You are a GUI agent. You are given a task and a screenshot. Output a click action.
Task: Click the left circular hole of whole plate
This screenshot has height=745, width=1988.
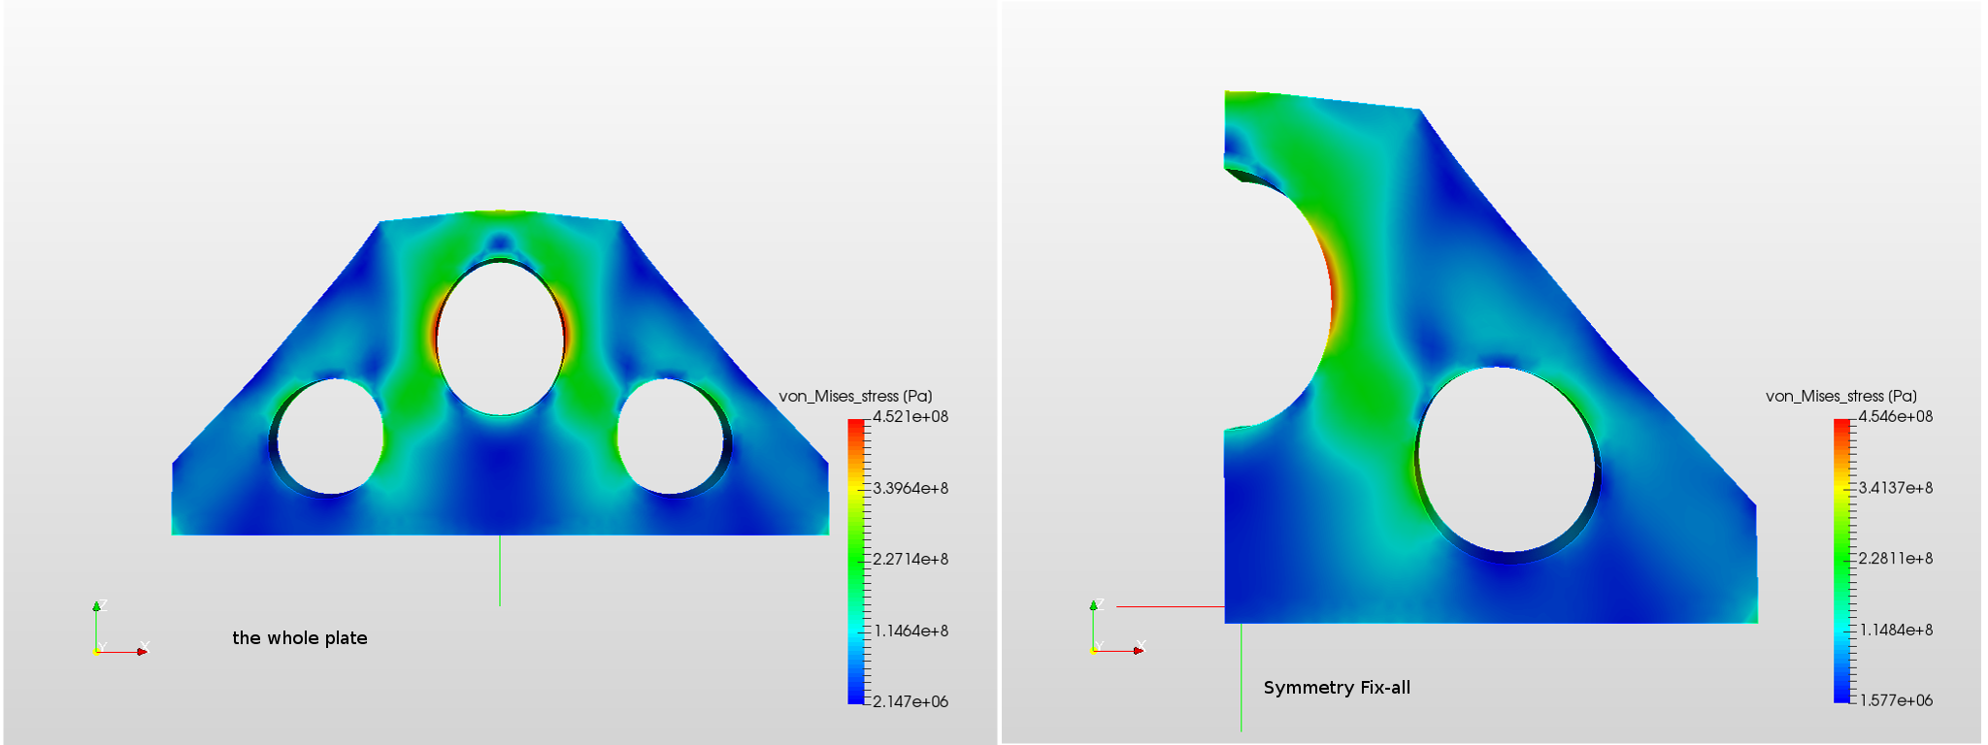pyautogui.click(x=327, y=437)
